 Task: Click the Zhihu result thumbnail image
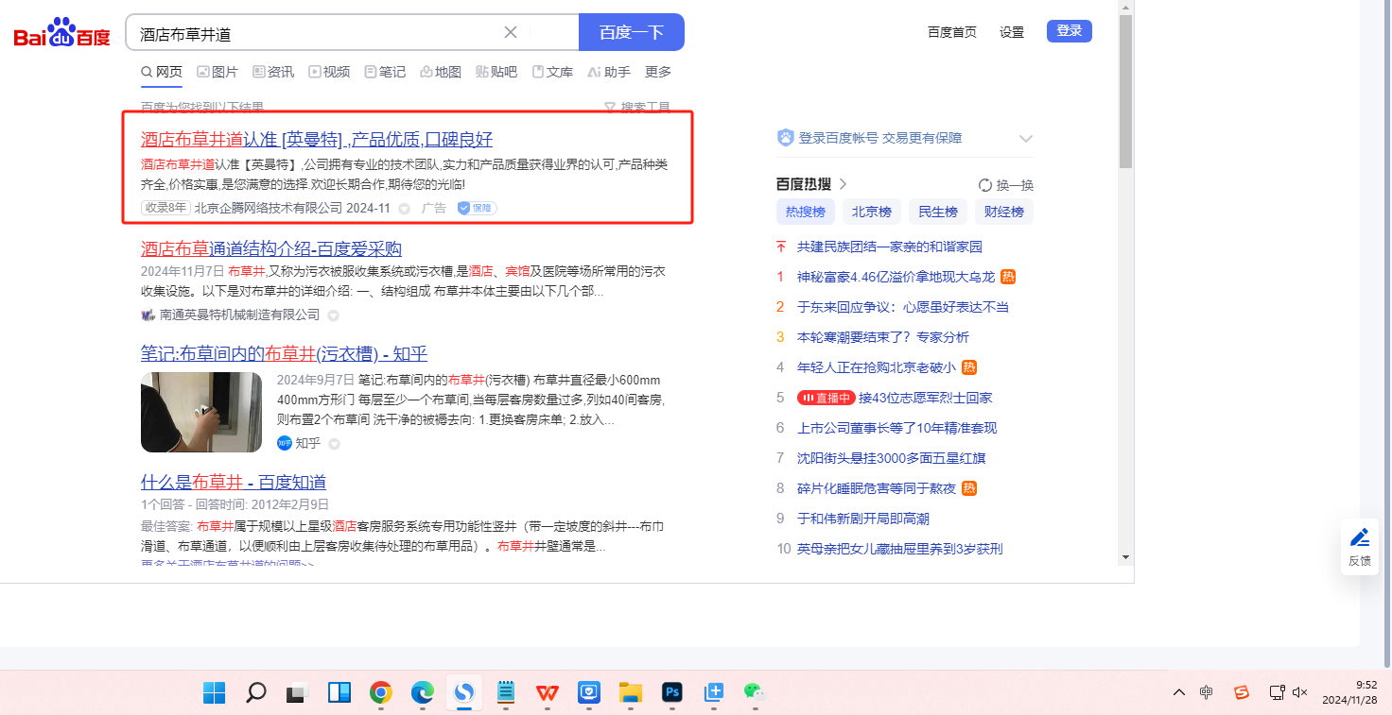[x=201, y=412]
